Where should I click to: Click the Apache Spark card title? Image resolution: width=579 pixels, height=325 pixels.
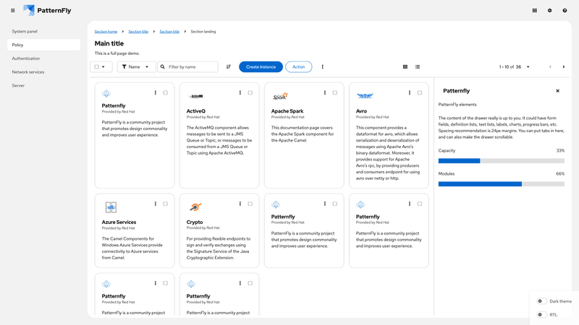click(x=287, y=111)
